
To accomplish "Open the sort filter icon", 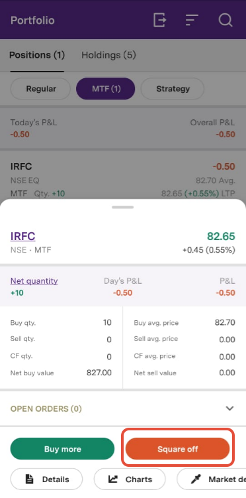I will pyautogui.click(x=192, y=21).
